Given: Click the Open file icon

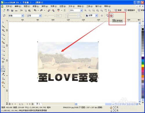Looking at the screenshot, I should coord(8,10).
